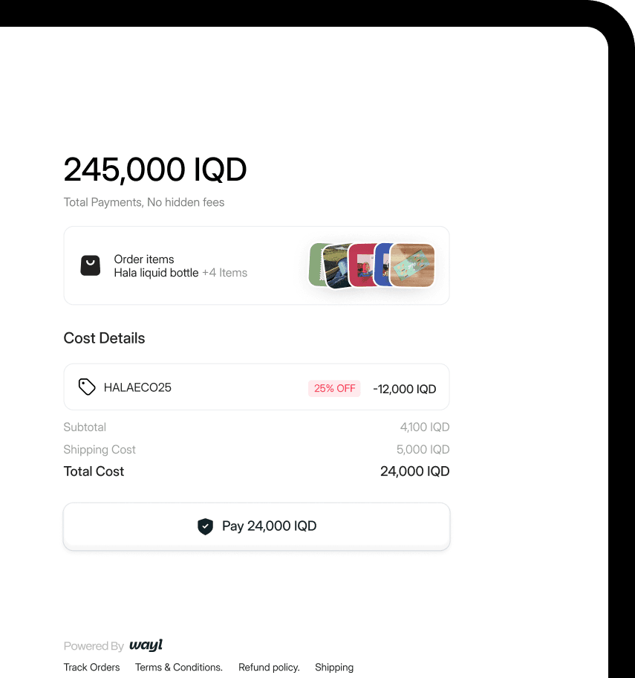Click the shopping bag icon
635x678 pixels.
pos(91,265)
